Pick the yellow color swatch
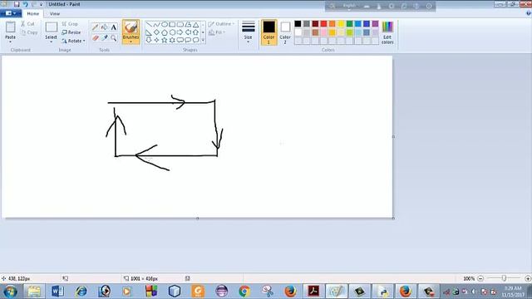Screen dimensions: 532x299 (x=341, y=24)
